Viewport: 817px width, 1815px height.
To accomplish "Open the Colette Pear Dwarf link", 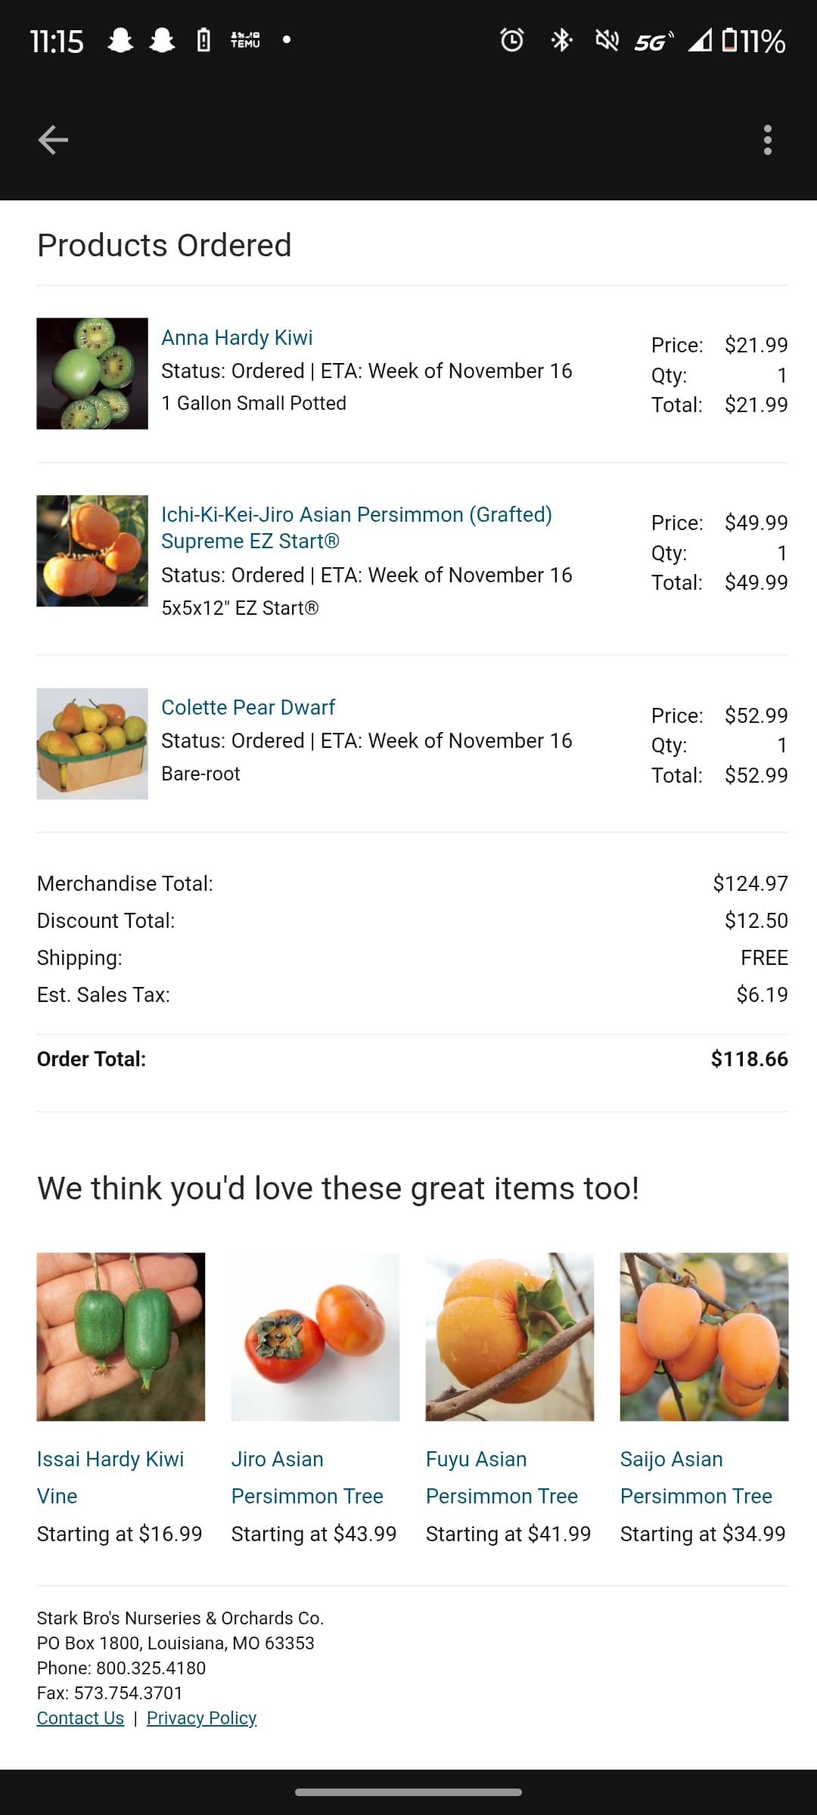I will coord(248,707).
